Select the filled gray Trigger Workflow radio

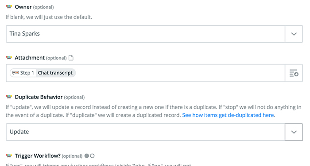[x=87, y=156]
